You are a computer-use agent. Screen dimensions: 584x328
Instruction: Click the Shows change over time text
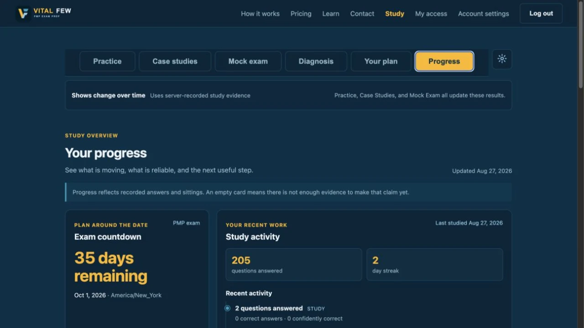(109, 96)
